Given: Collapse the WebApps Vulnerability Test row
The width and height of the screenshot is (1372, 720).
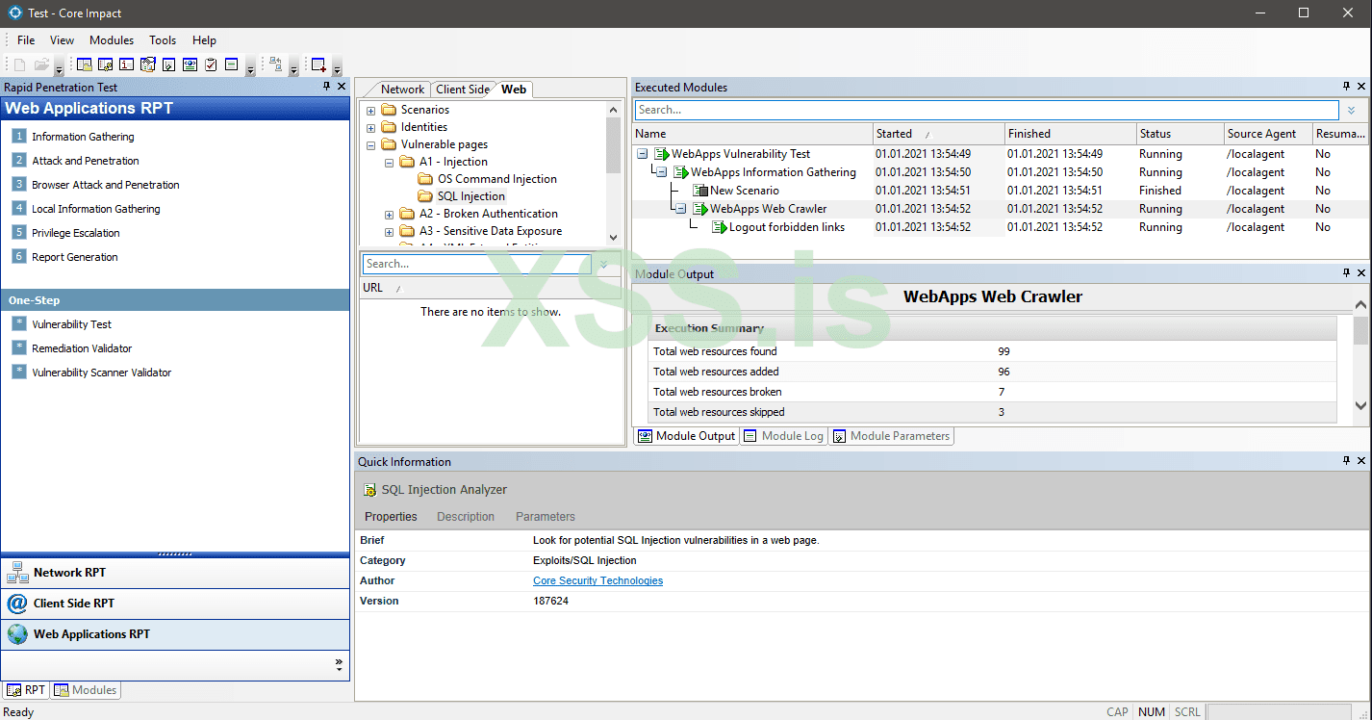Looking at the screenshot, I should (642, 154).
